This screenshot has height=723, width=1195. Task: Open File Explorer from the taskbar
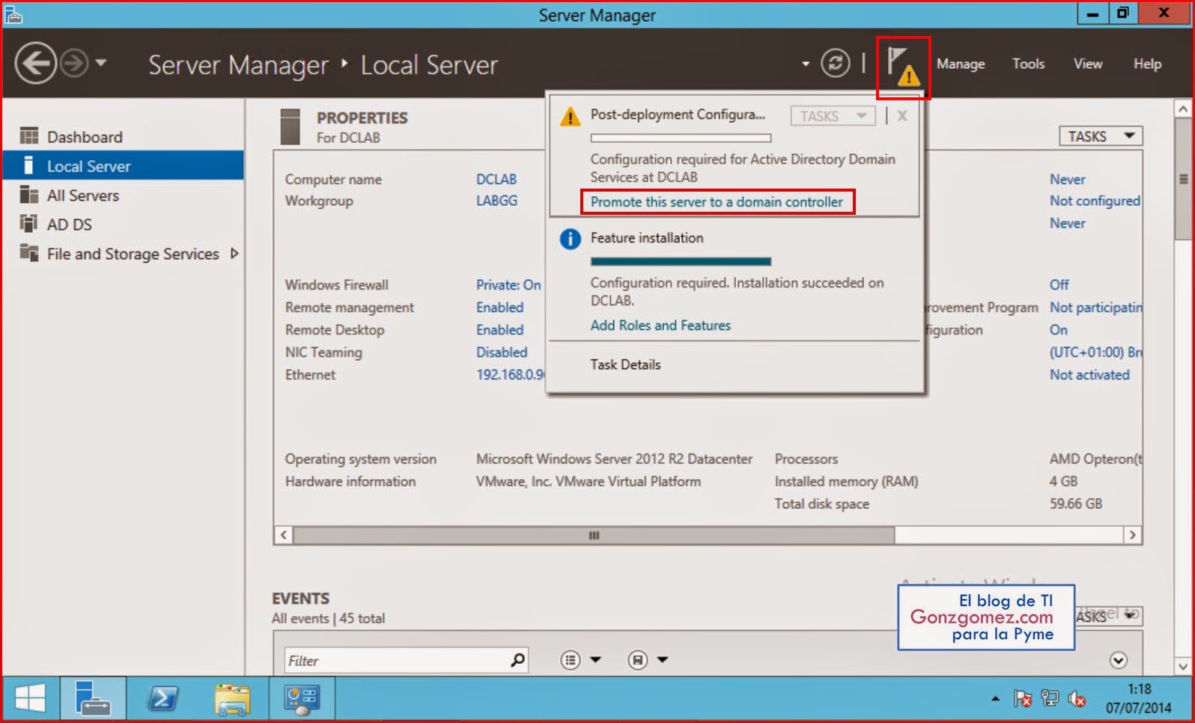pos(232,700)
